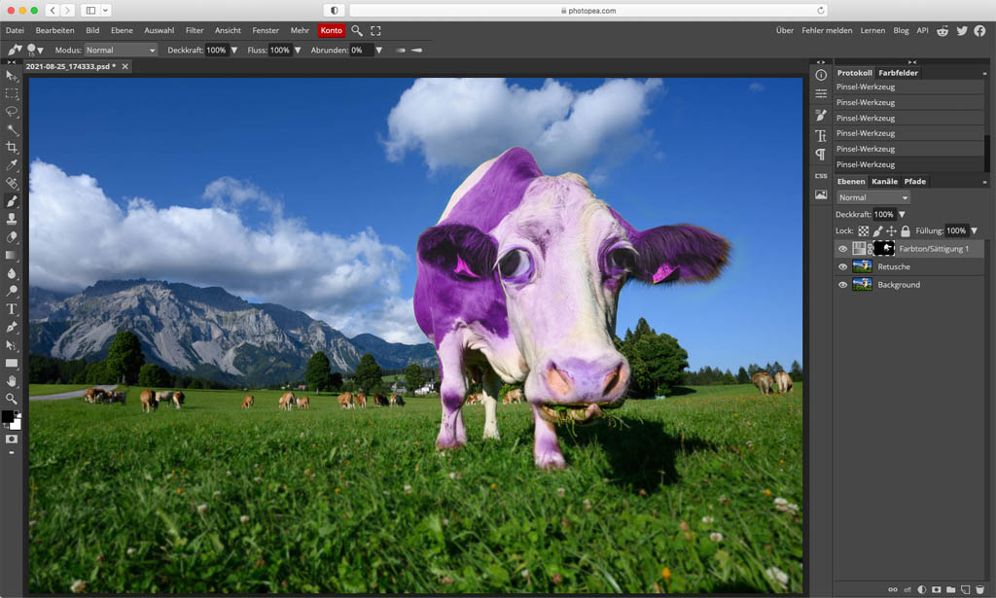This screenshot has width=996, height=598.
Task: Select the Crop tool in the toolbar
Action: pos(12,147)
